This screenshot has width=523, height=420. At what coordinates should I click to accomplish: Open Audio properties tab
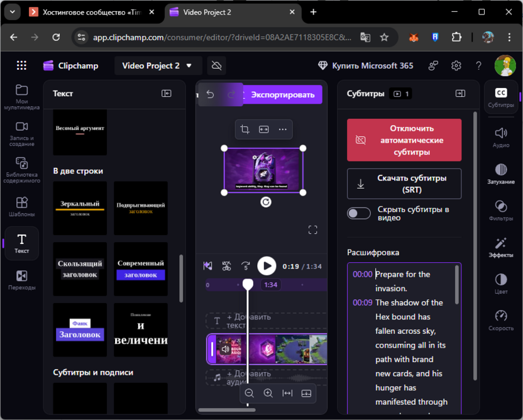(x=501, y=138)
